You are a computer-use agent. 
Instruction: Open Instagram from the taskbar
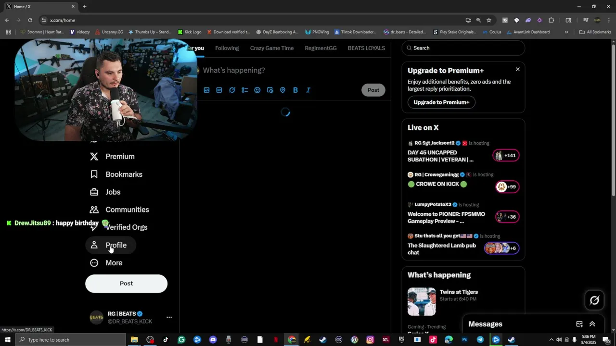tap(370, 340)
